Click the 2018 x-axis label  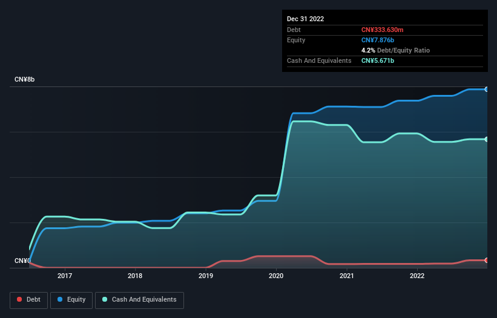point(135,276)
